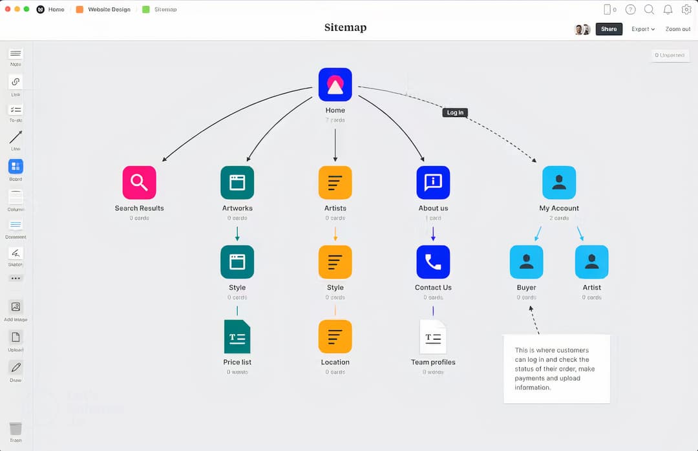Open the settings gear menu
Viewport: 698px width, 451px height.
pyautogui.click(x=686, y=10)
